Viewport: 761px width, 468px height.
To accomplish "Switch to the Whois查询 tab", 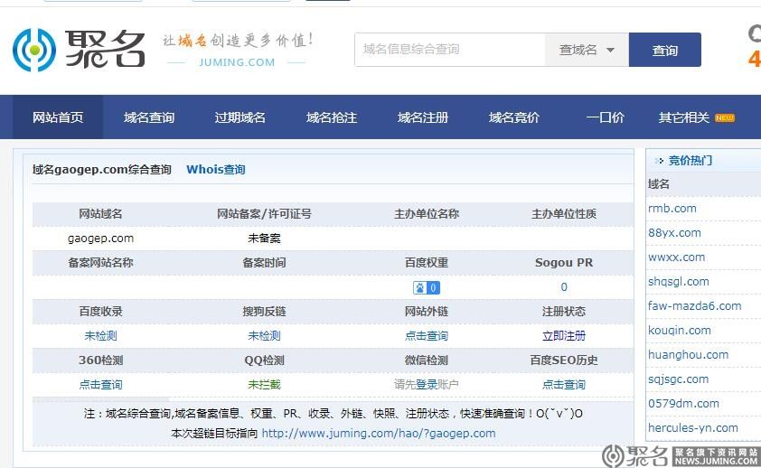I will [x=216, y=169].
